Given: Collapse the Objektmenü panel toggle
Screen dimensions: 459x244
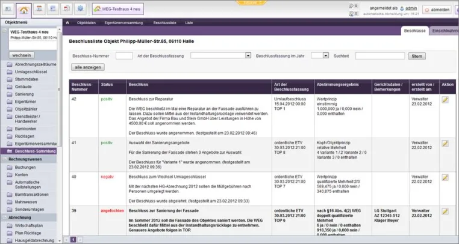Looking at the screenshot, I should (4, 31).
